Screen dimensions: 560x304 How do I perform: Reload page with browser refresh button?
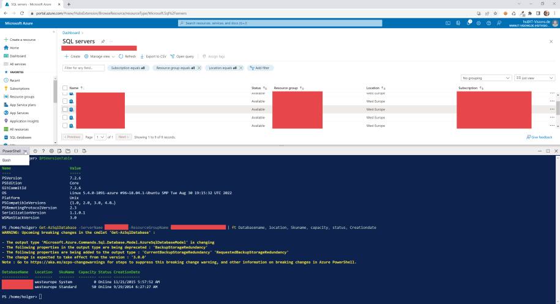(22, 13)
